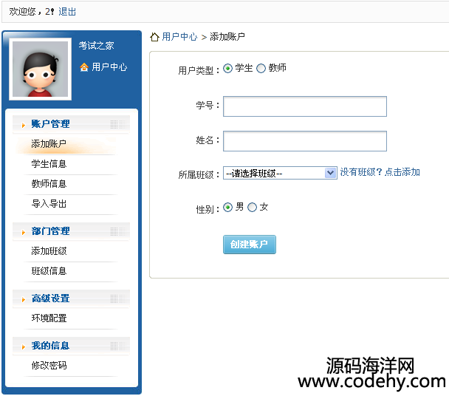Collapse the 部门管理 section header
The width and height of the screenshot is (449, 396).
click(x=71, y=231)
